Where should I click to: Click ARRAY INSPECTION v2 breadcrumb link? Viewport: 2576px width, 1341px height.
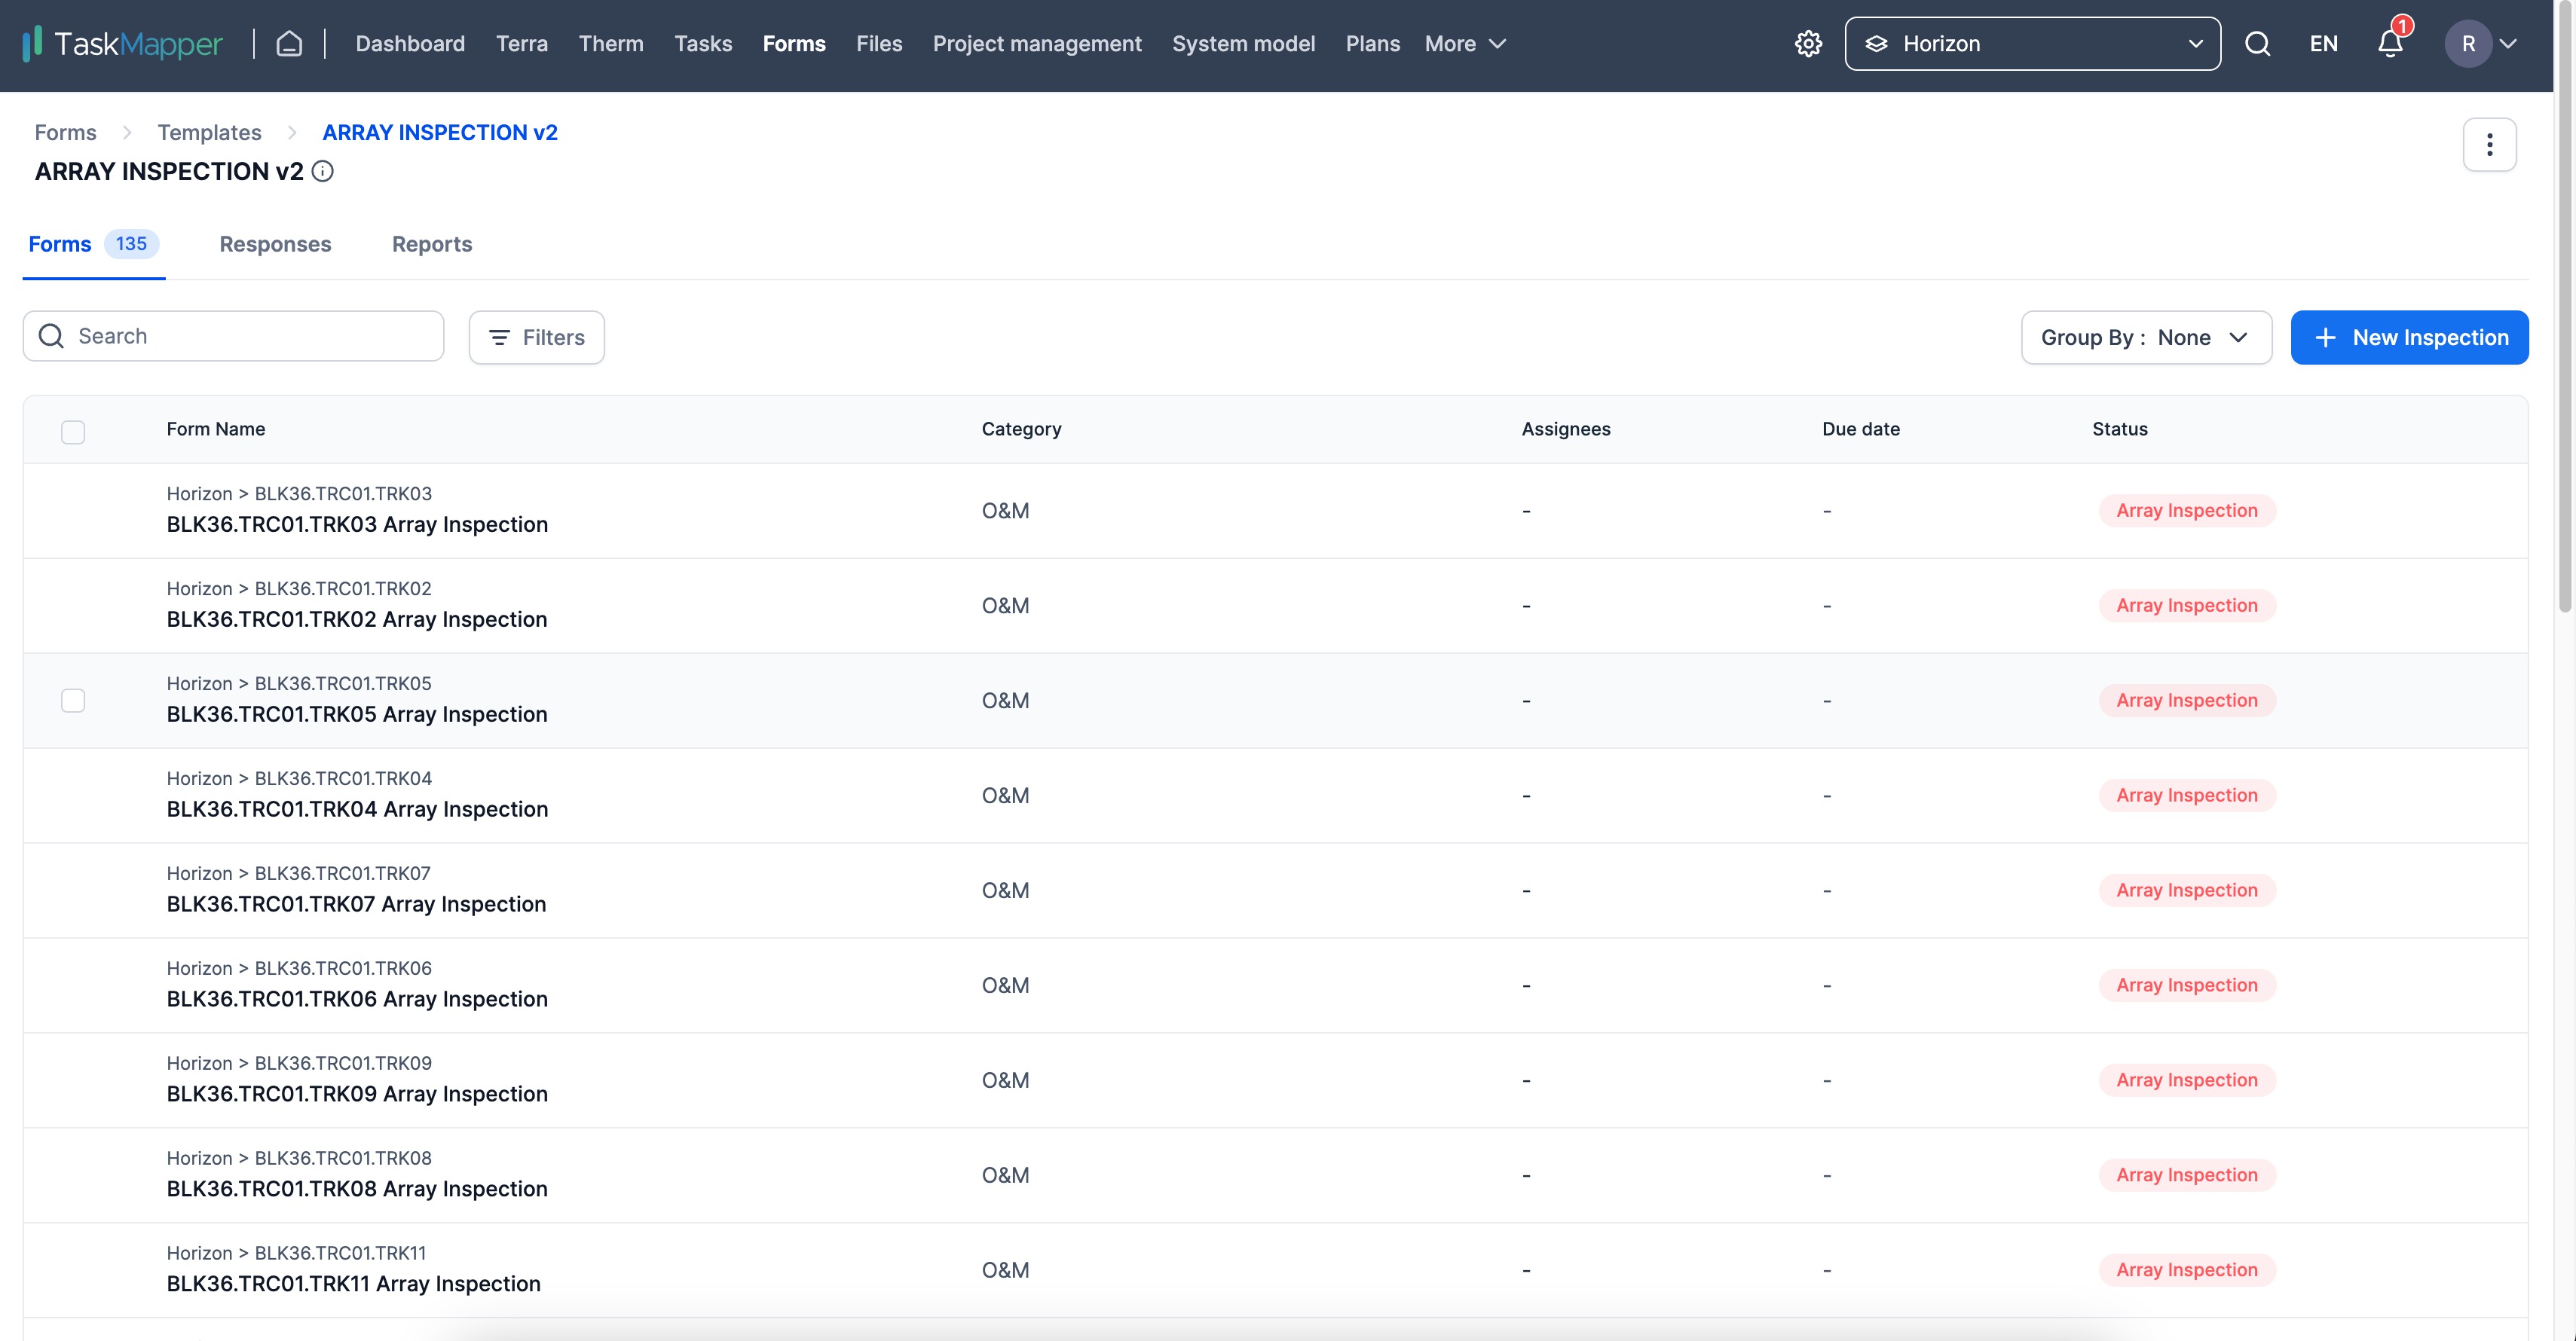[440, 133]
